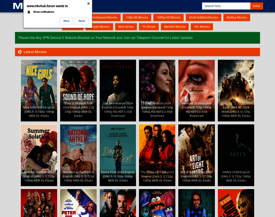Open the Dance First 2024 movie poster
275x217 pixels.
[118, 155]
